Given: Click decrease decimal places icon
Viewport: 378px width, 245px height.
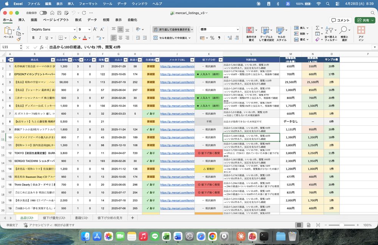Looking at the screenshot, I should [x=237, y=38].
